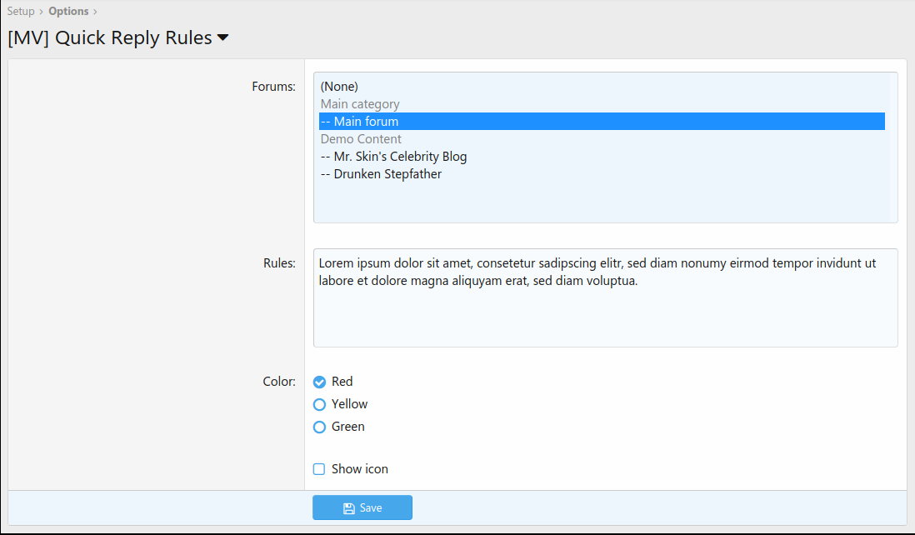Select Main forum in the Forums list

(360, 122)
